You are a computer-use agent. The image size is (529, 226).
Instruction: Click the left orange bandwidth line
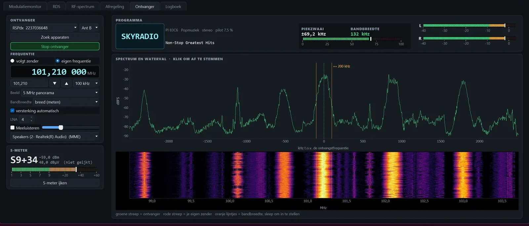[x=316, y=101]
